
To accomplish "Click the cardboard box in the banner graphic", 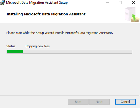I will tap(135, 20).
